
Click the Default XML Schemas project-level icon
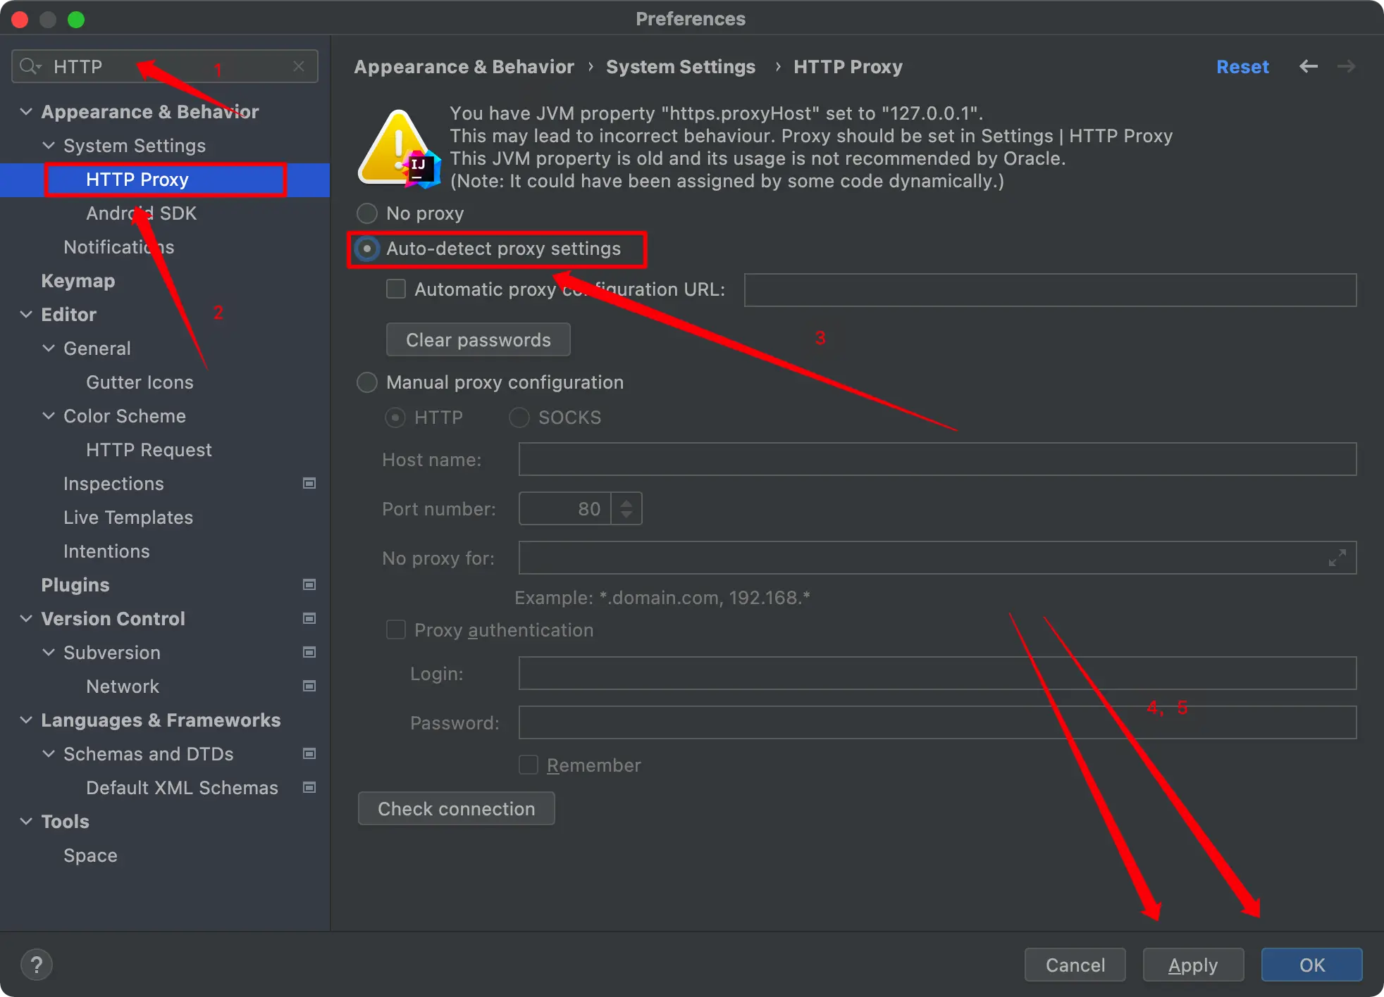point(309,788)
